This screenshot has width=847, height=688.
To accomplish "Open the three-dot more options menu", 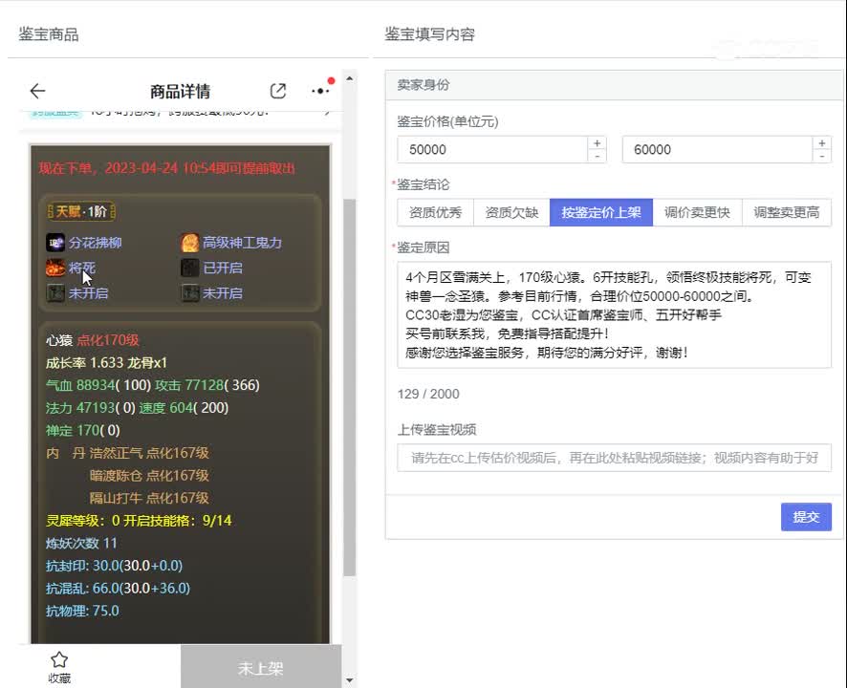I will pyautogui.click(x=319, y=91).
